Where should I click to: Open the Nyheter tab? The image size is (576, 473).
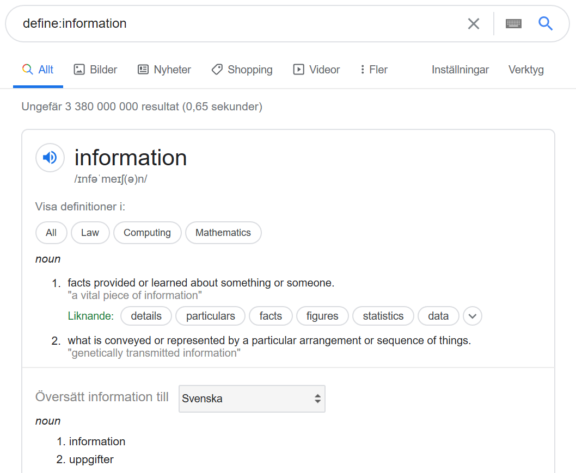coord(164,70)
